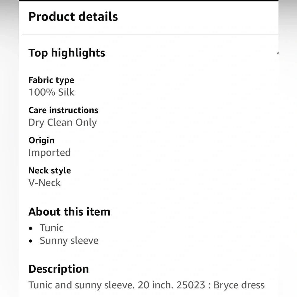Viewport: 297px width, 297px height.
Task: Click the Neck style label
Action: pos(50,170)
